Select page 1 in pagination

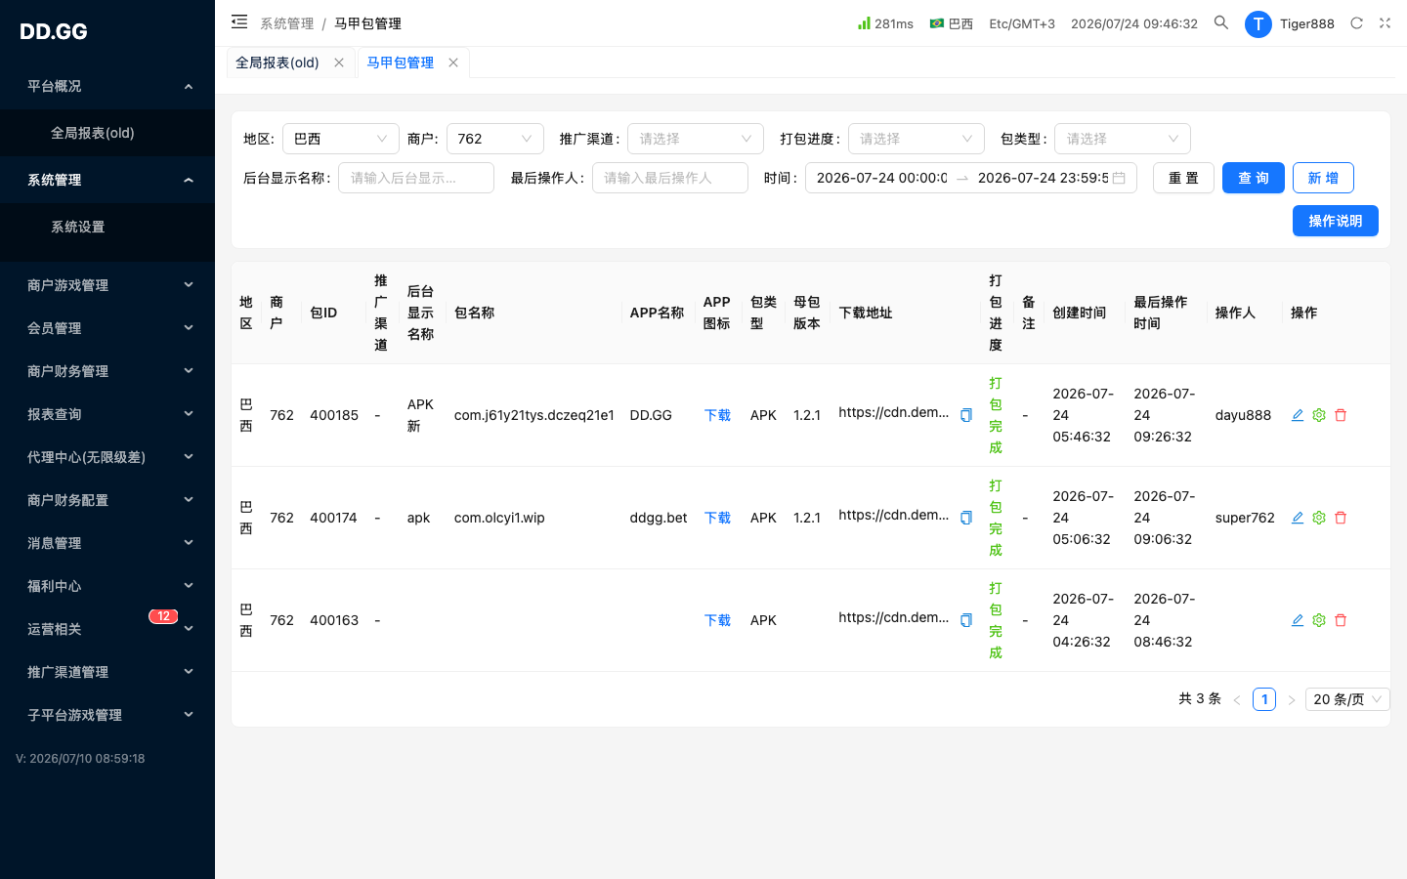click(1264, 699)
